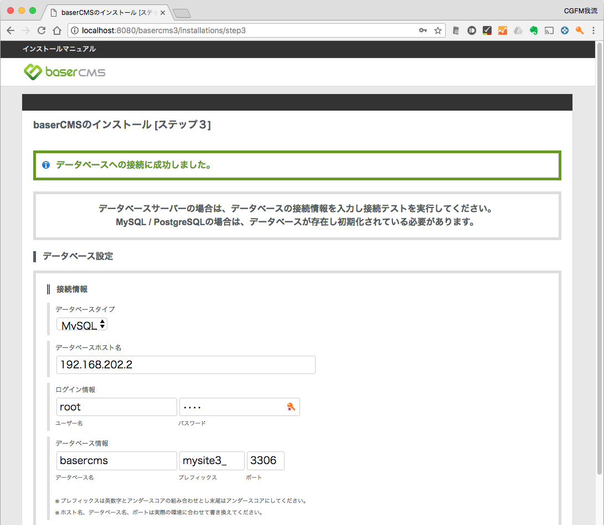This screenshot has height=525, width=604.
Task: Click the ログイン情報 label
Action: (75, 389)
